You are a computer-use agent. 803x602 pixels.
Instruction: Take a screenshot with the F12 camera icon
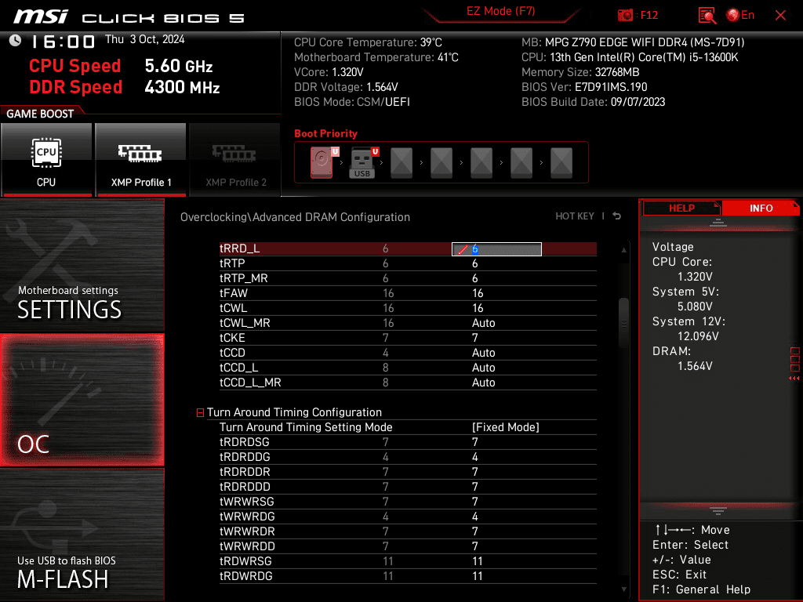coord(625,15)
